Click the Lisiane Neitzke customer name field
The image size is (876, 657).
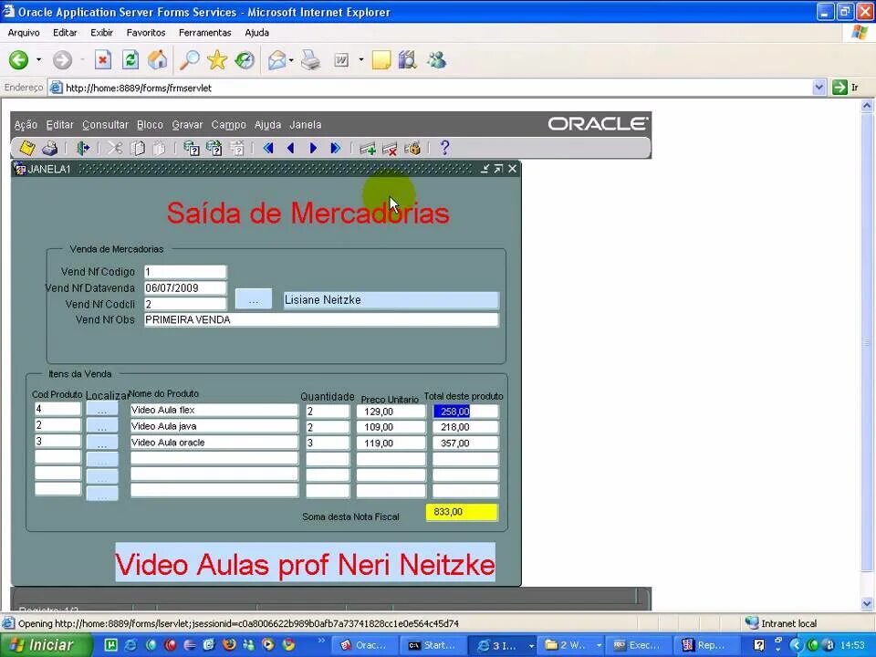tap(391, 300)
